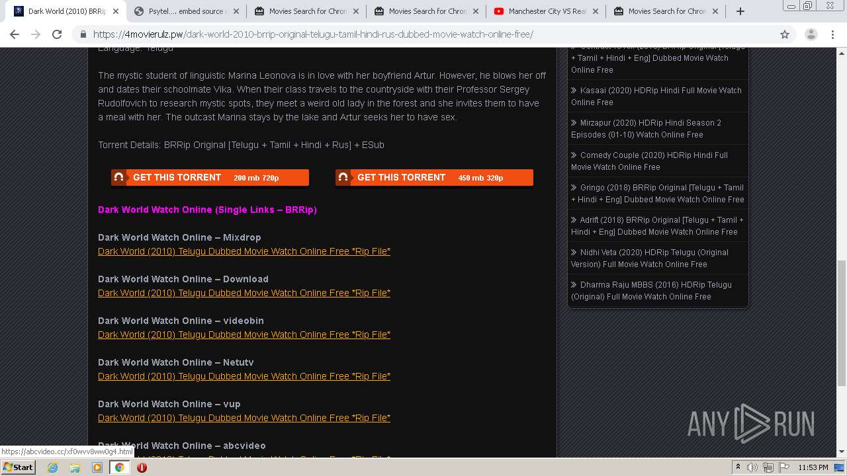Reload the current page

(57, 34)
